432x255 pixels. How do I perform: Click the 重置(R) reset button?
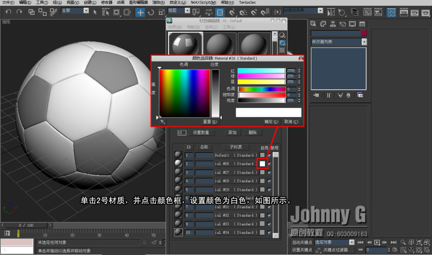click(210, 121)
